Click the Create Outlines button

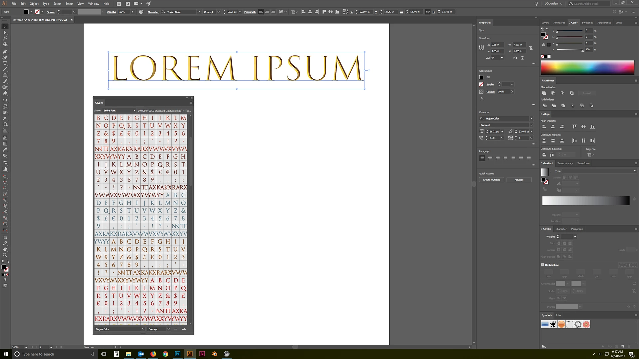(491, 180)
